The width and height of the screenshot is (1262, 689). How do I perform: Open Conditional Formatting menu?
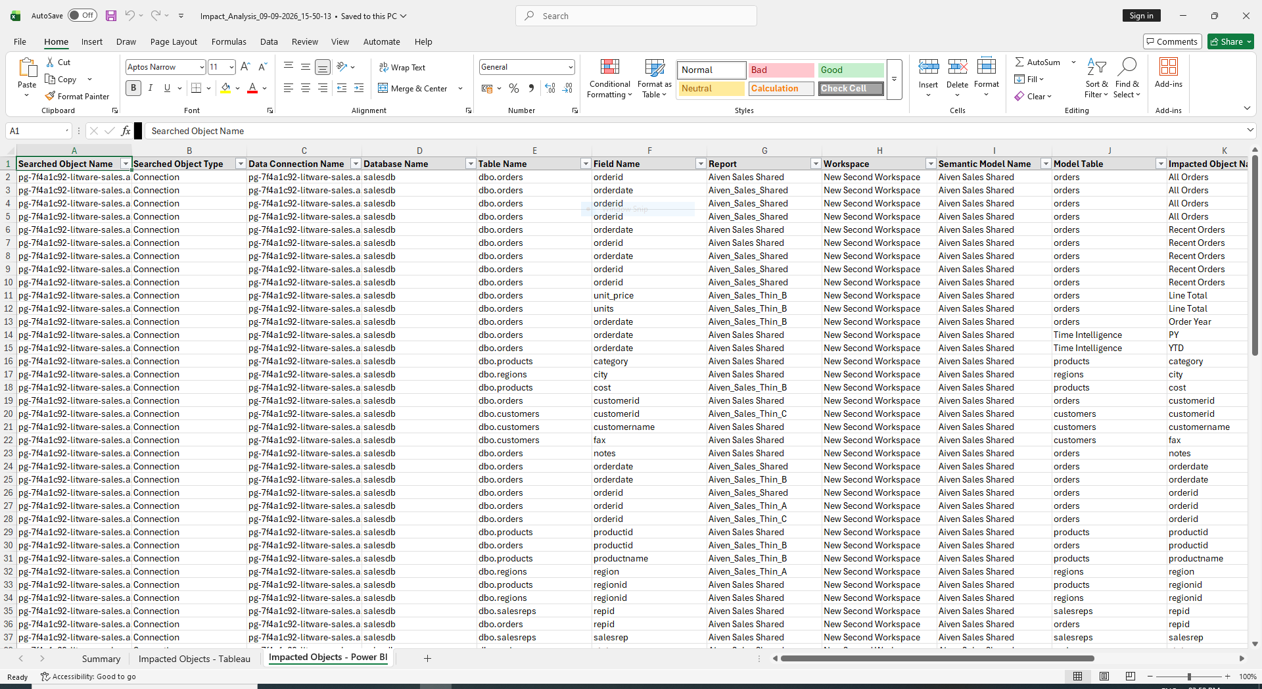click(x=609, y=79)
